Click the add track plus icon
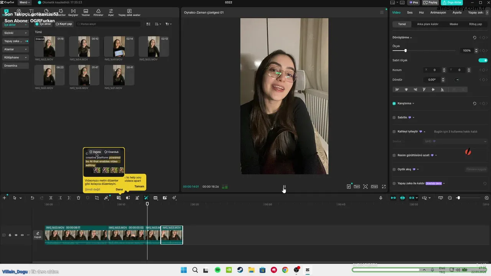 coord(4,198)
